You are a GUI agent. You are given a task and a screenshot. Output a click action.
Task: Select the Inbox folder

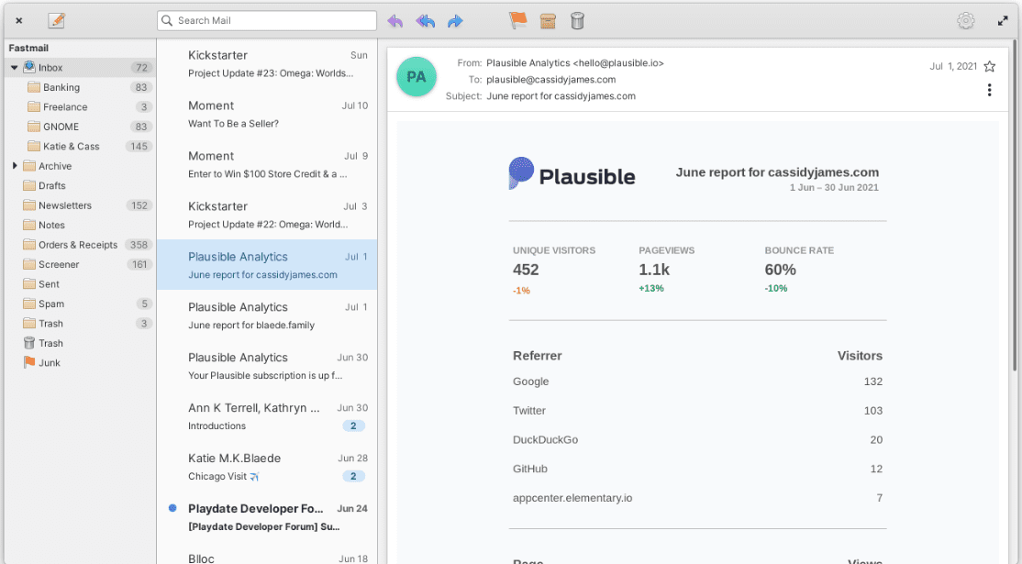point(80,68)
